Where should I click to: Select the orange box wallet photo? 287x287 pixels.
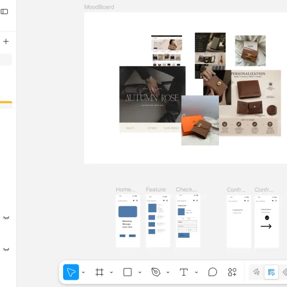(200, 120)
